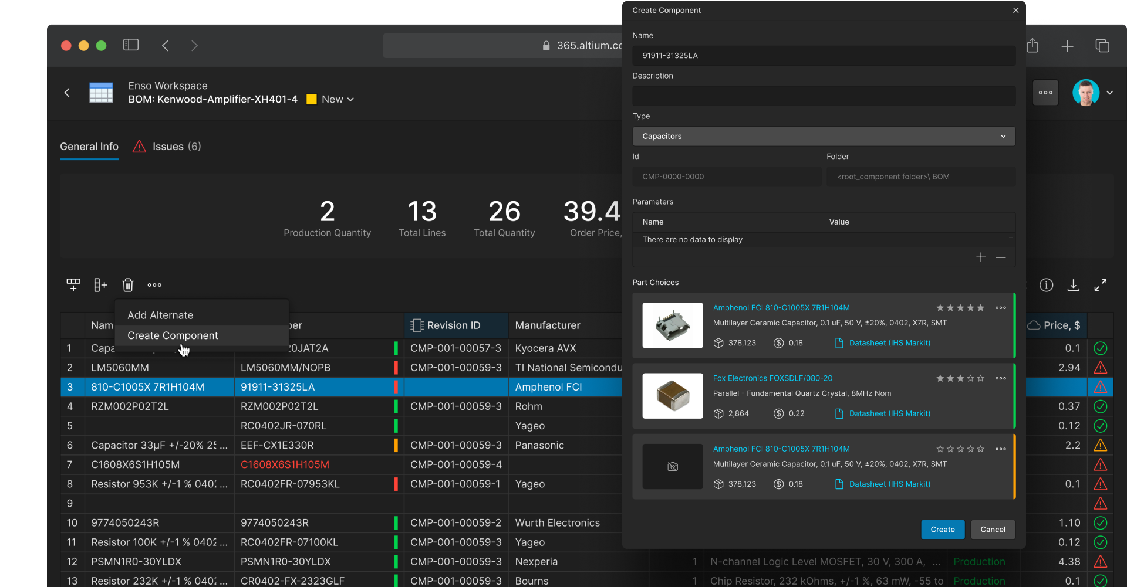Viewport: 1127px width, 587px height.
Task: Click the Create button
Action: pos(942,530)
